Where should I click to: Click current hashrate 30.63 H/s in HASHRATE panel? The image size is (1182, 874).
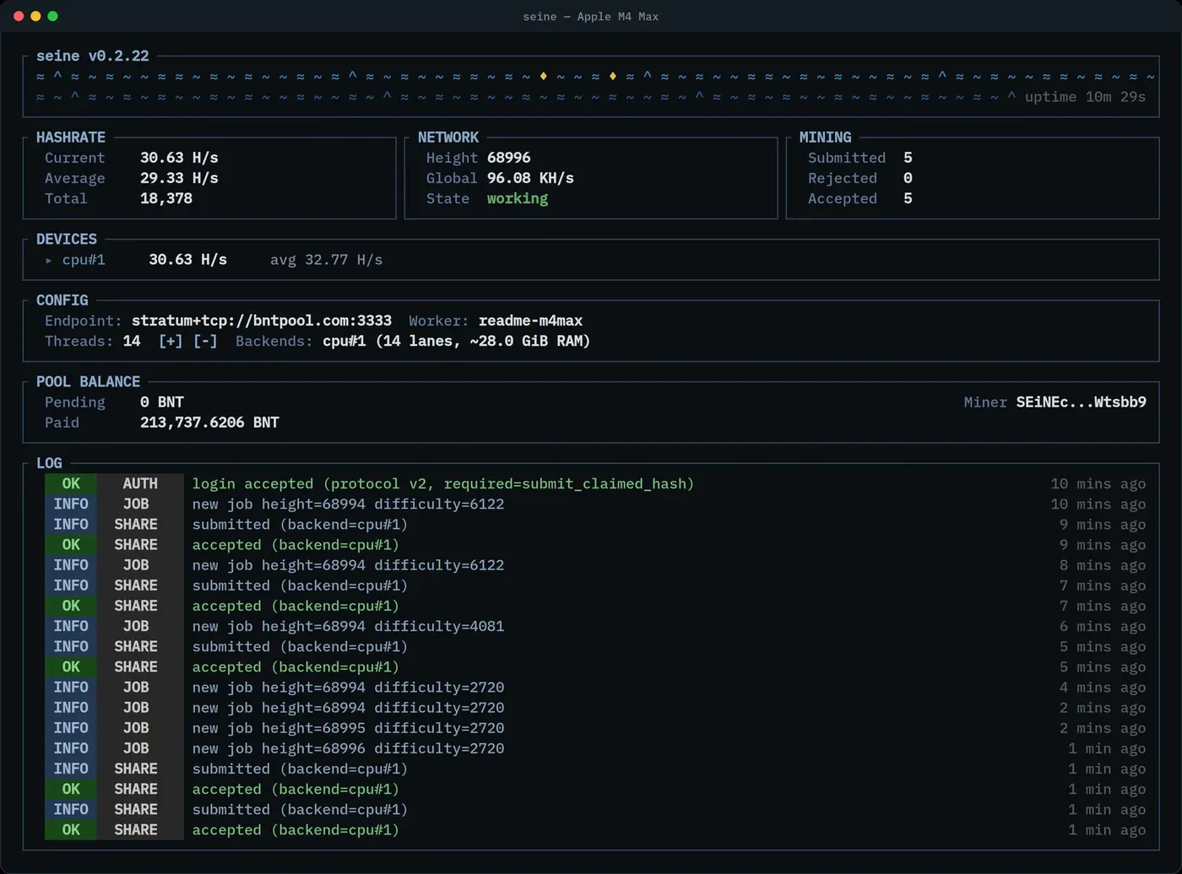(x=179, y=158)
